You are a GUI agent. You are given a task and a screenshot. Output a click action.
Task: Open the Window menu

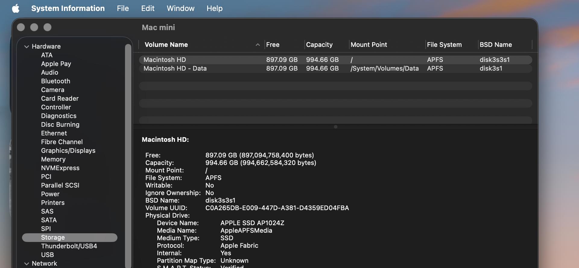[x=180, y=8]
